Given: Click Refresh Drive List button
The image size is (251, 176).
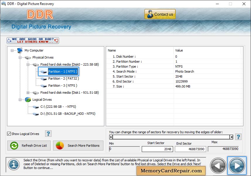Looking at the screenshot, I should 29,146.
